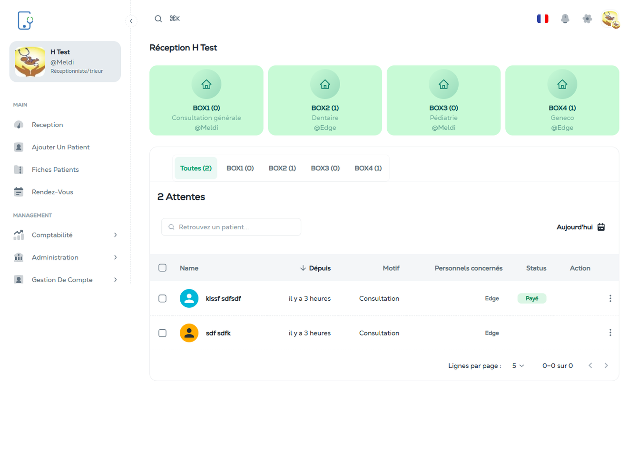
Task: Click the ⌘K shortcut label
Action: (175, 19)
